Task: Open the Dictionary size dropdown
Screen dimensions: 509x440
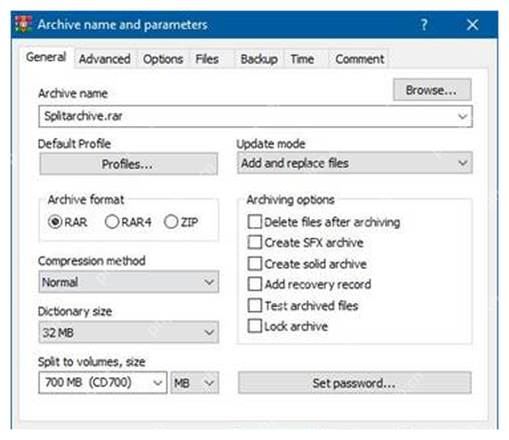Action: pyautogui.click(x=129, y=332)
